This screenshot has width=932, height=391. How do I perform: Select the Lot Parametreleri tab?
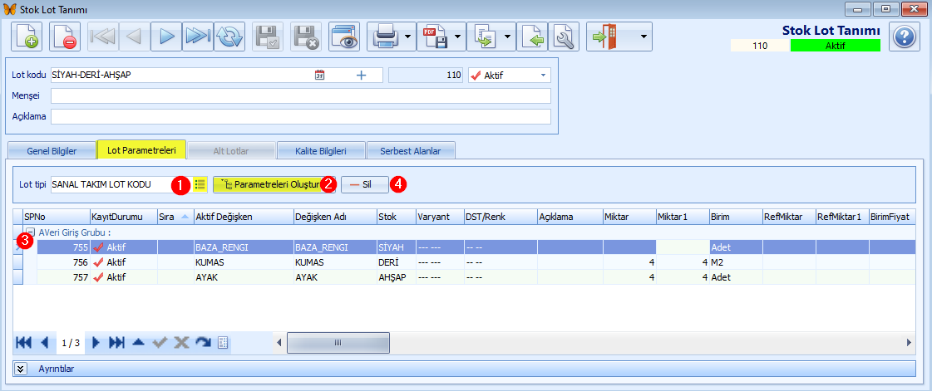click(141, 149)
